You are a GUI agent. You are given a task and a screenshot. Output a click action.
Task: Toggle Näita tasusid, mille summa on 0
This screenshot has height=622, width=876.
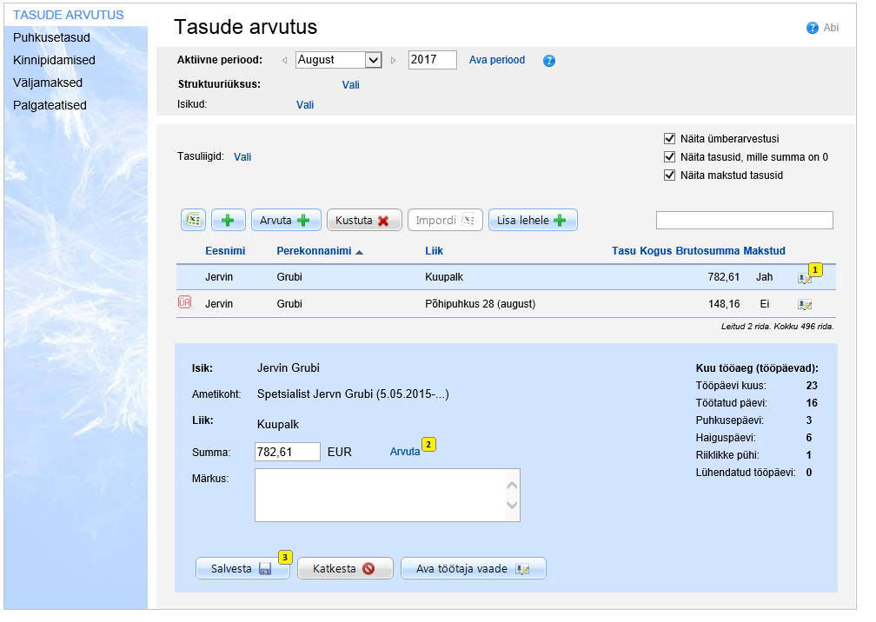point(669,157)
